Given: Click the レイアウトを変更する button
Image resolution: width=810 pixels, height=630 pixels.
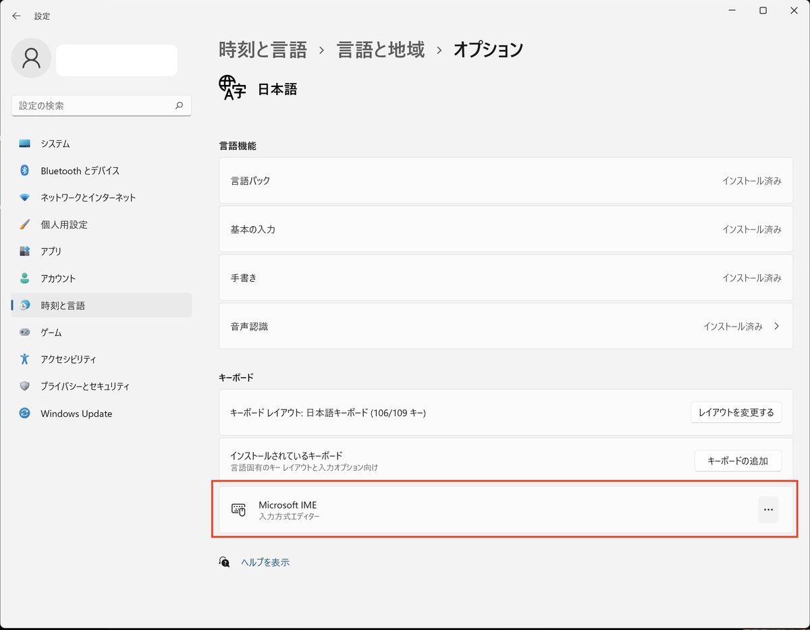Looking at the screenshot, I should 736,412.
